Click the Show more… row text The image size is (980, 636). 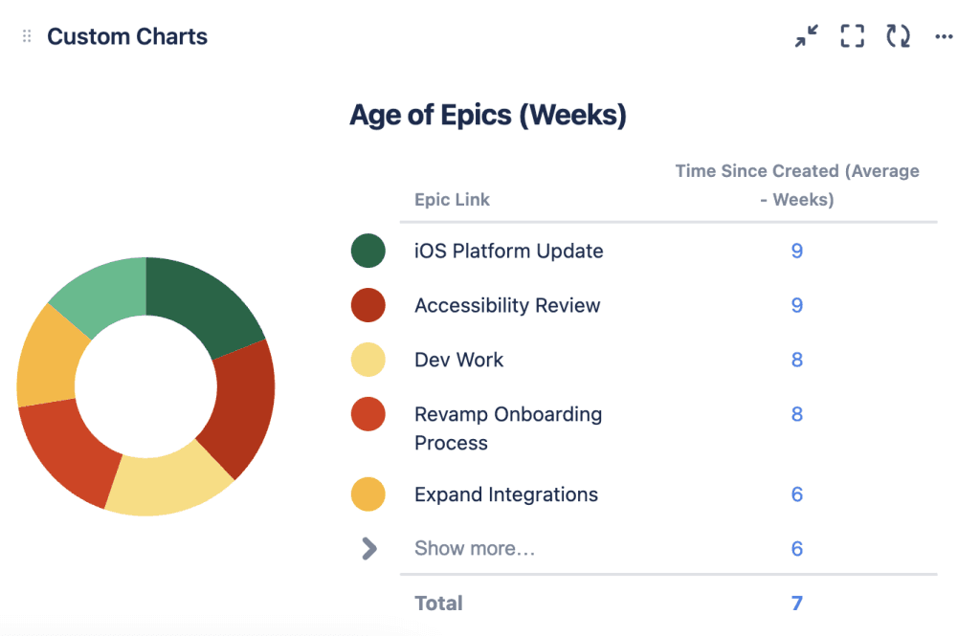475,548
